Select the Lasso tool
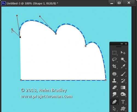 coord(115,59)
